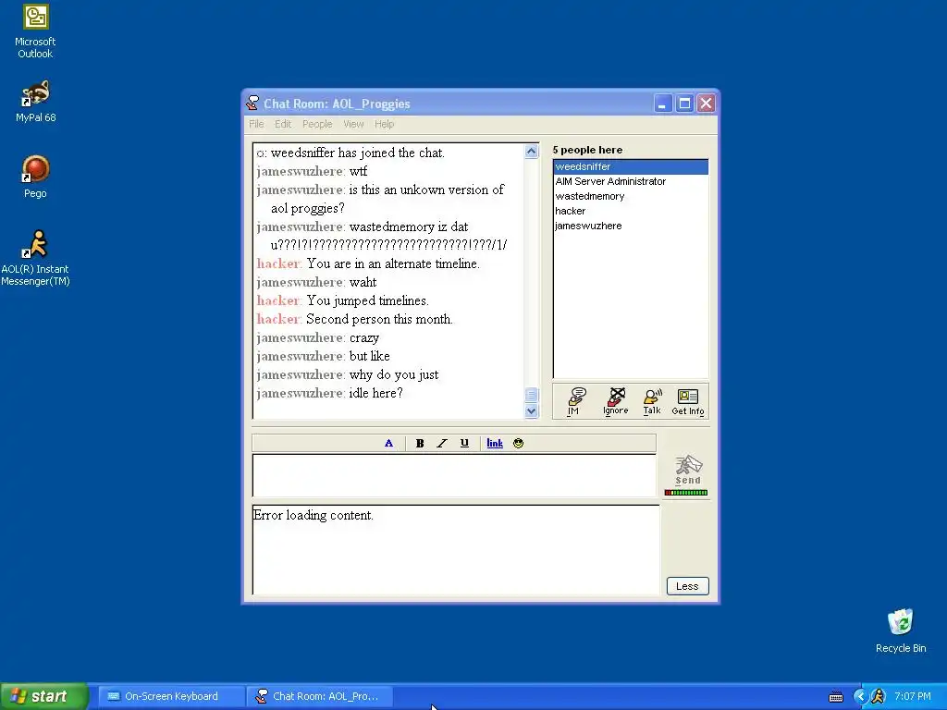Click the keyboard icon in system tray
947x710 pixels.
(x=836, y=697)
